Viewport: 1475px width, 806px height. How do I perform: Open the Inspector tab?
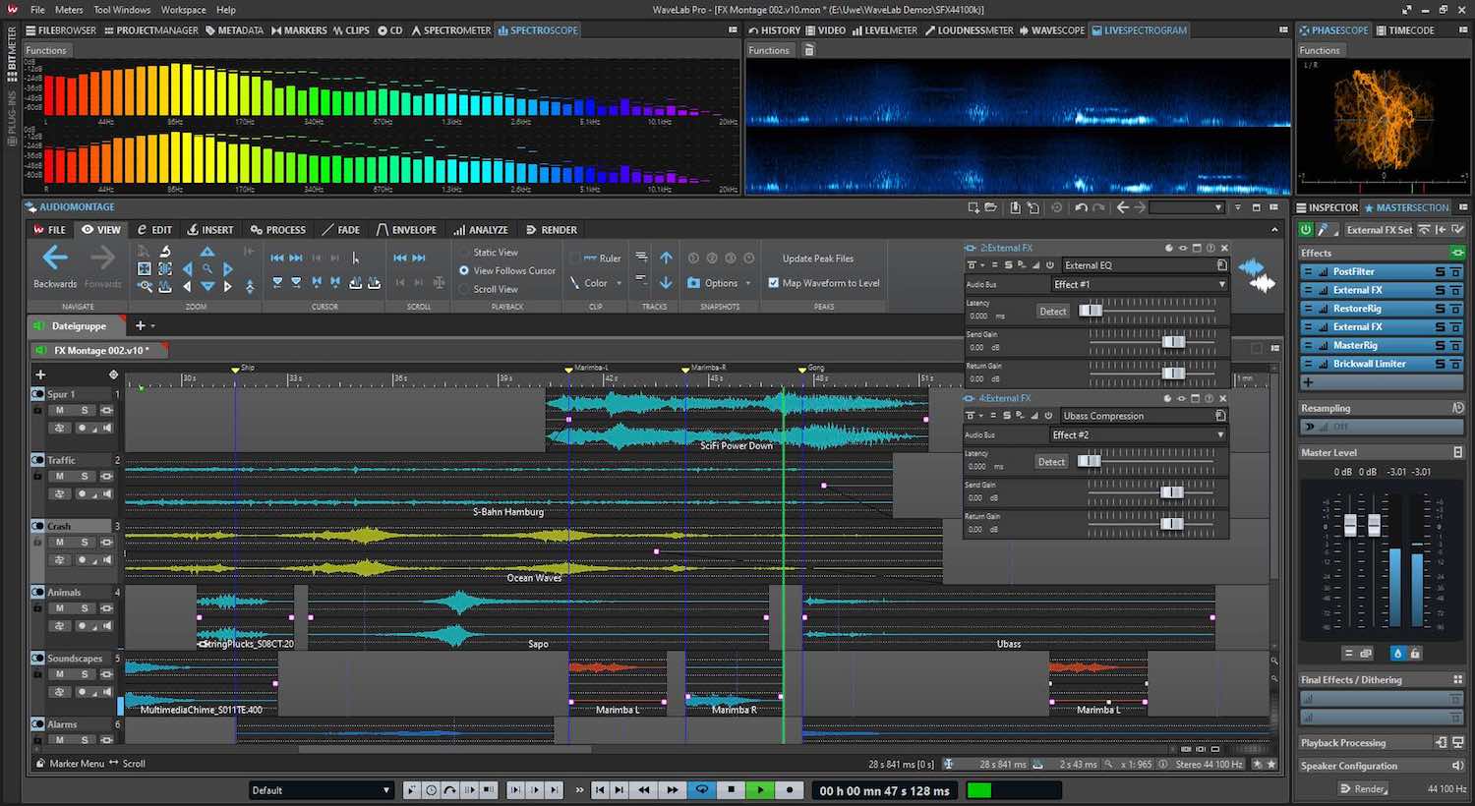(x=1327, y=207)
